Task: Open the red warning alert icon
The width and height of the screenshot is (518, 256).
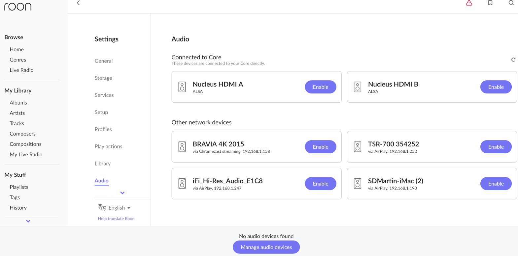Action: coord(469,3)
